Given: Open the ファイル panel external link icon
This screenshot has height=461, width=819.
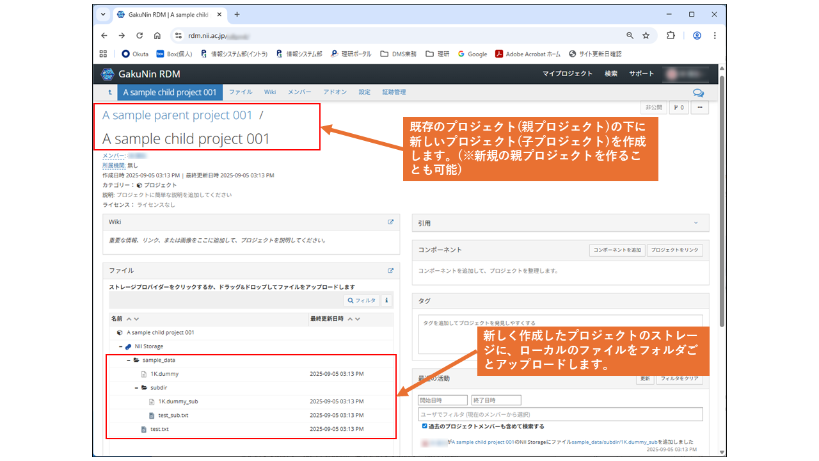Looking at the screenshot, I should pyautogui.click(x=390, y=270).
